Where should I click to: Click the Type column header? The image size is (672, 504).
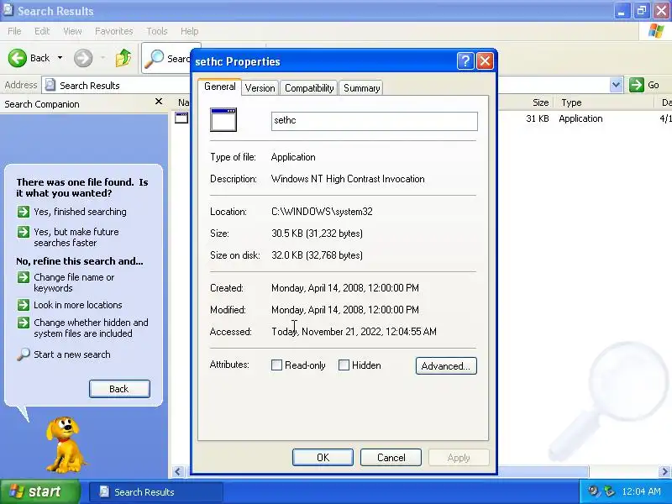click(603, 102)
